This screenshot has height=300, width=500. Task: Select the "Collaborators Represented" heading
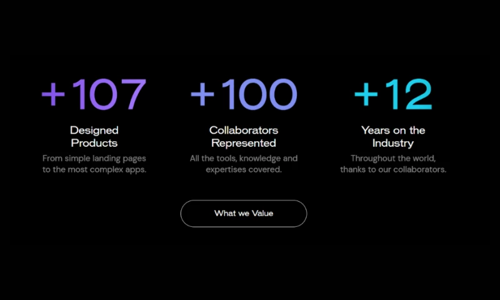pyautogui.click(x=244, y=136)
